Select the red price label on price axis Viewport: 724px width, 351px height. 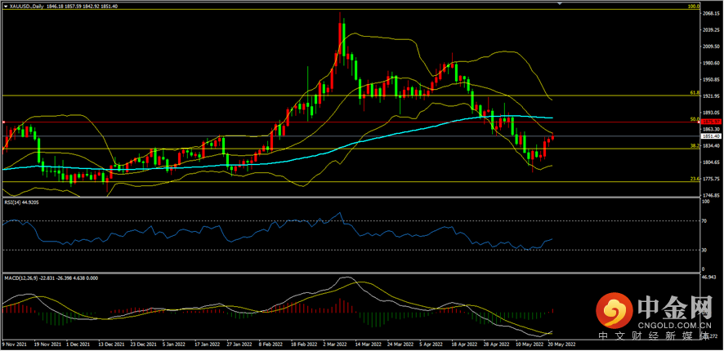coord(710,122)
